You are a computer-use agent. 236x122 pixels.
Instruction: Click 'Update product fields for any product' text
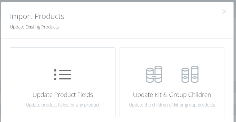[x=63, y=105]
